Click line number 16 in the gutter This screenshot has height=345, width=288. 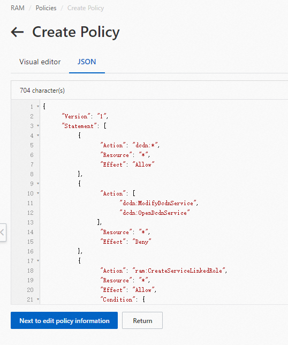pos(31,251)
